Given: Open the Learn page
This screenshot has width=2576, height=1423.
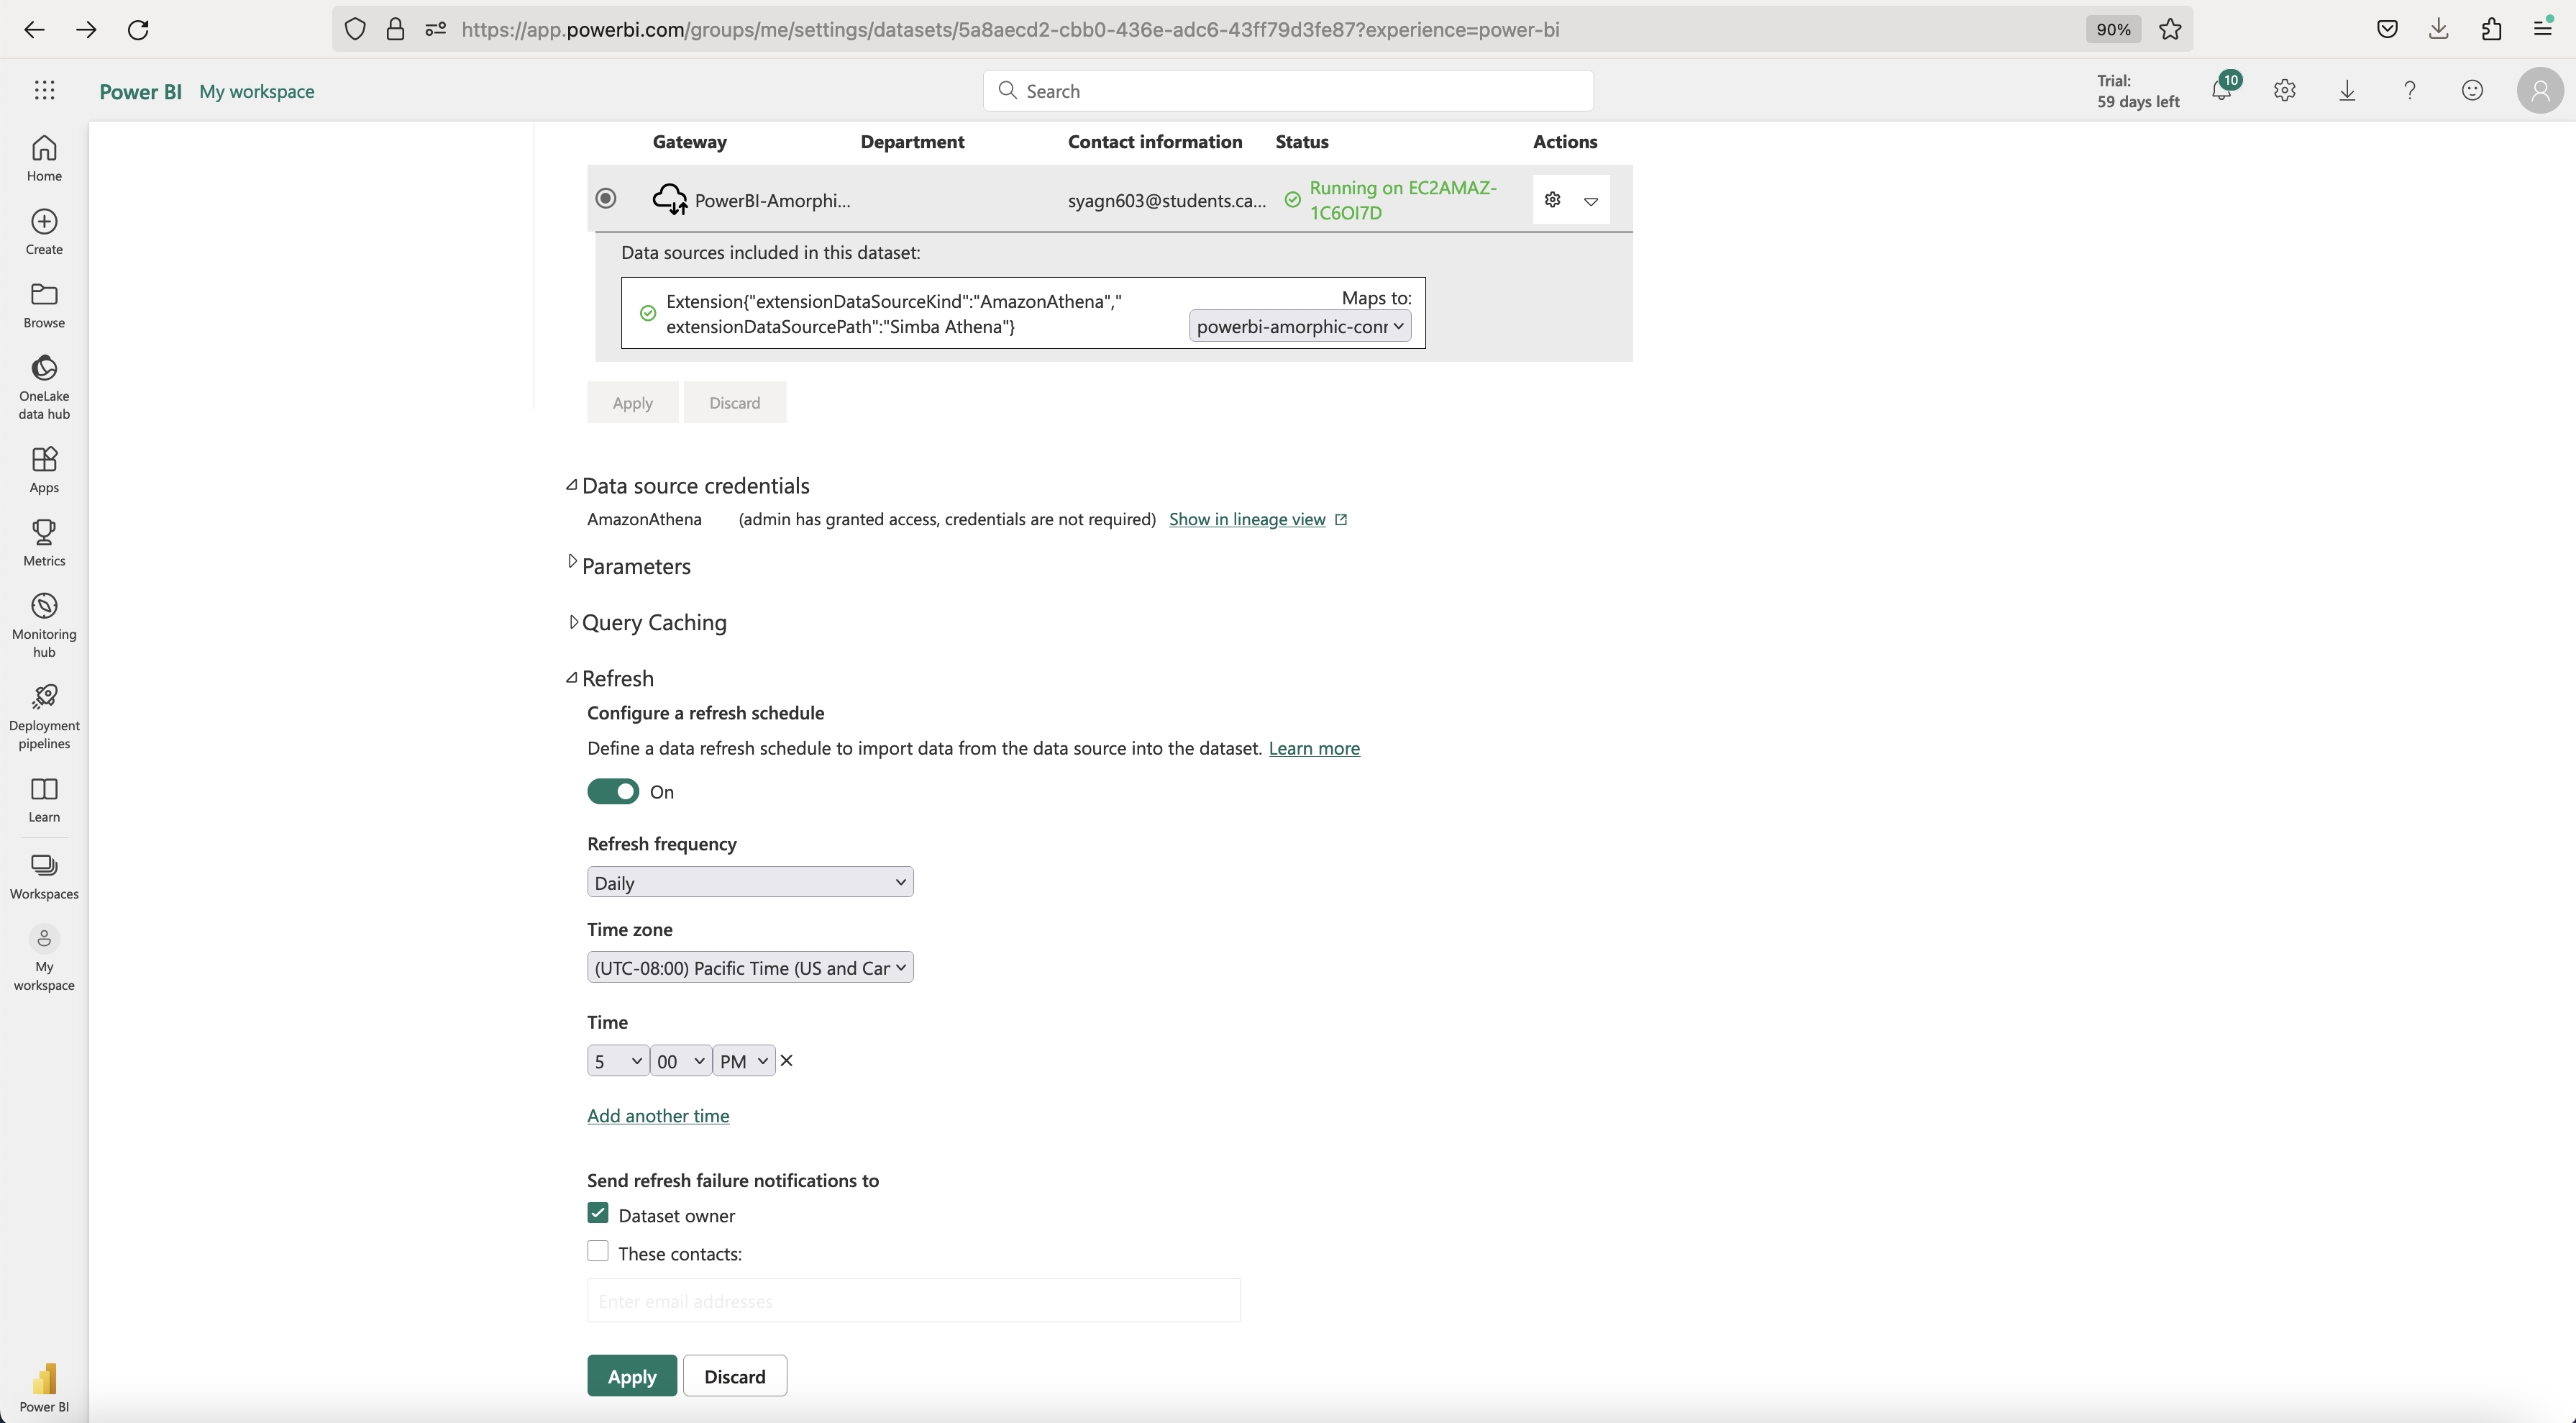Looking at the screenshot, I should [44, 801].
